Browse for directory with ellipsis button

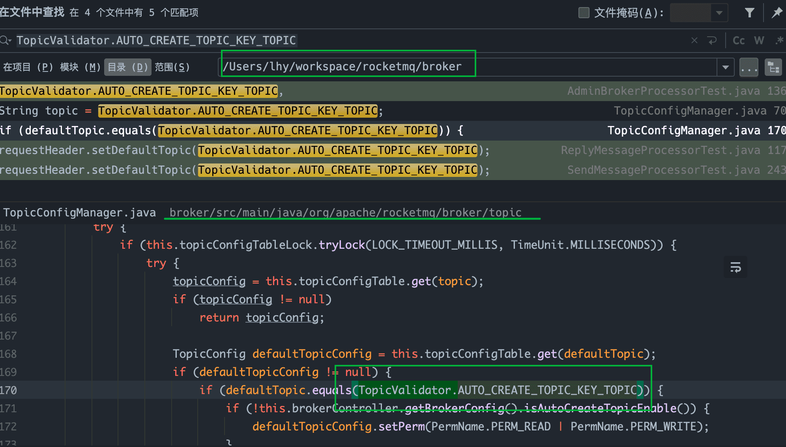pyautogui.click(x=749, y=67)
